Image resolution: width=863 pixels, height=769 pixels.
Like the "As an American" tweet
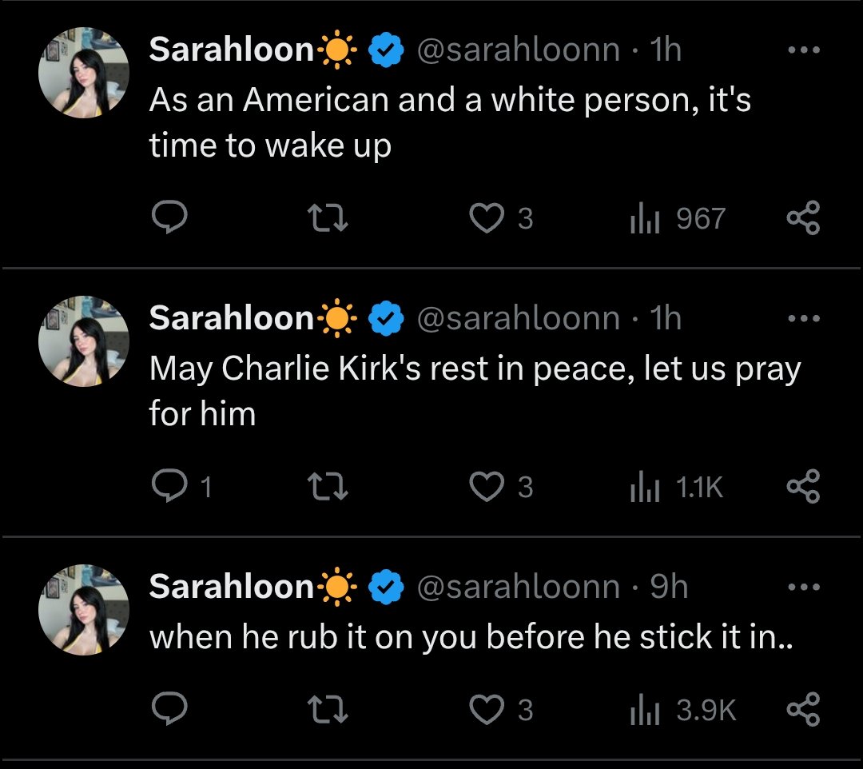tap(500, 218)
